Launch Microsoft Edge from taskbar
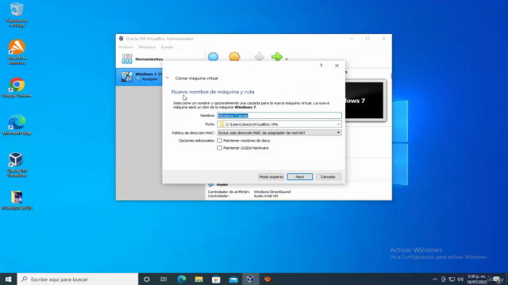 pyautogui.click(x=182, y=279)
